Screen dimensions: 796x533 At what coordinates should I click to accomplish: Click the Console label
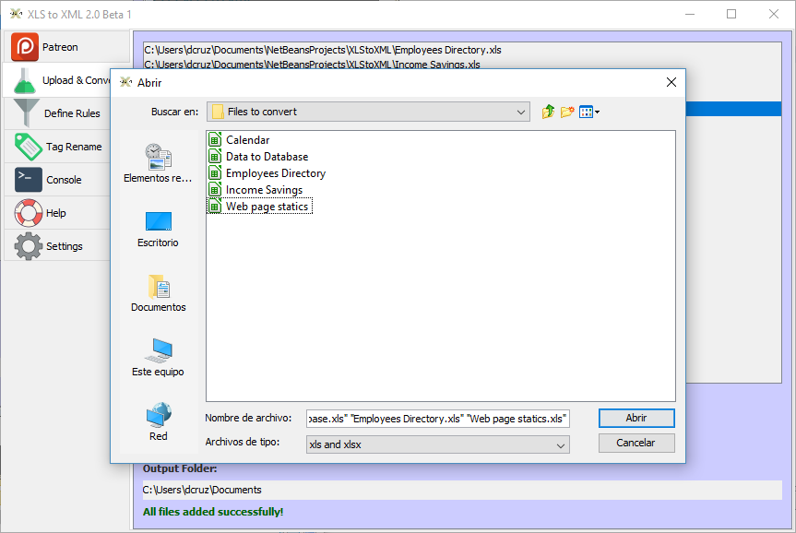[64, 180]
